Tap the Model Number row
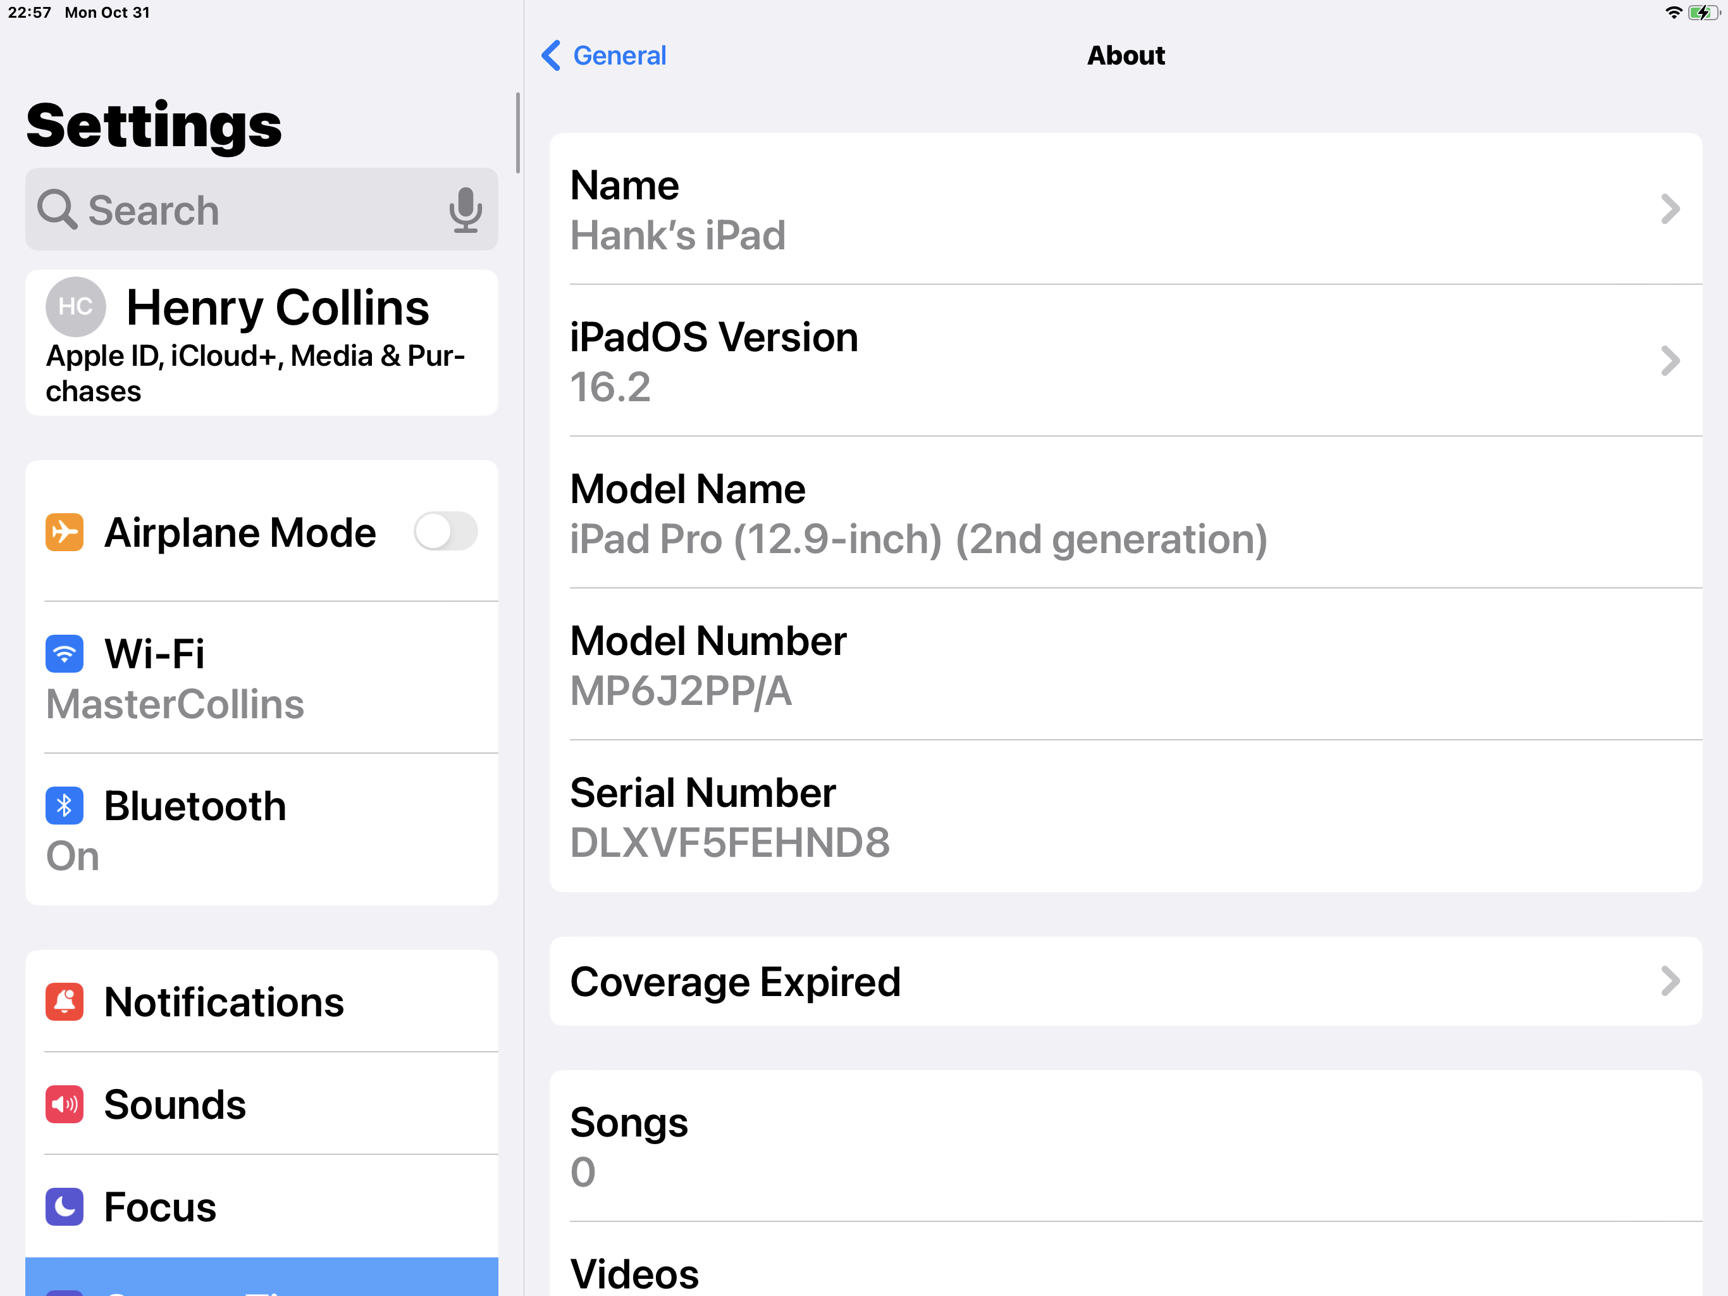Screen dimensions: 1728x1296 point(1126,665)
